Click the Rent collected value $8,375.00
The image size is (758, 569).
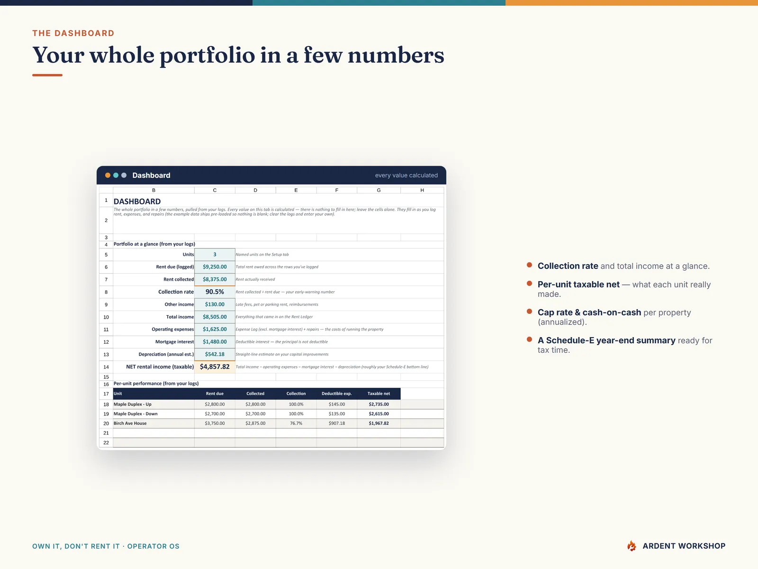(215, 279)
